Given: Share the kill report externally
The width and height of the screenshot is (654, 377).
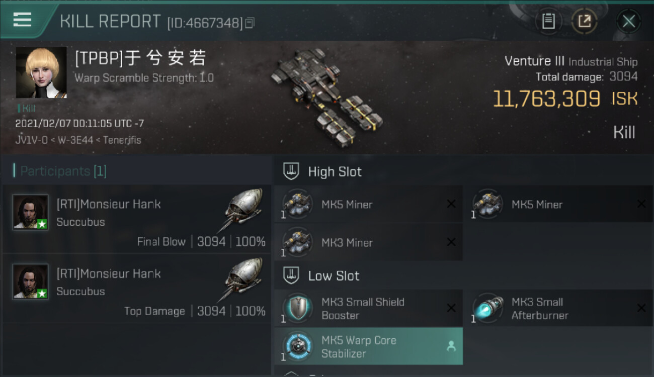Looking at the screenshot, I should coord(584,21).
